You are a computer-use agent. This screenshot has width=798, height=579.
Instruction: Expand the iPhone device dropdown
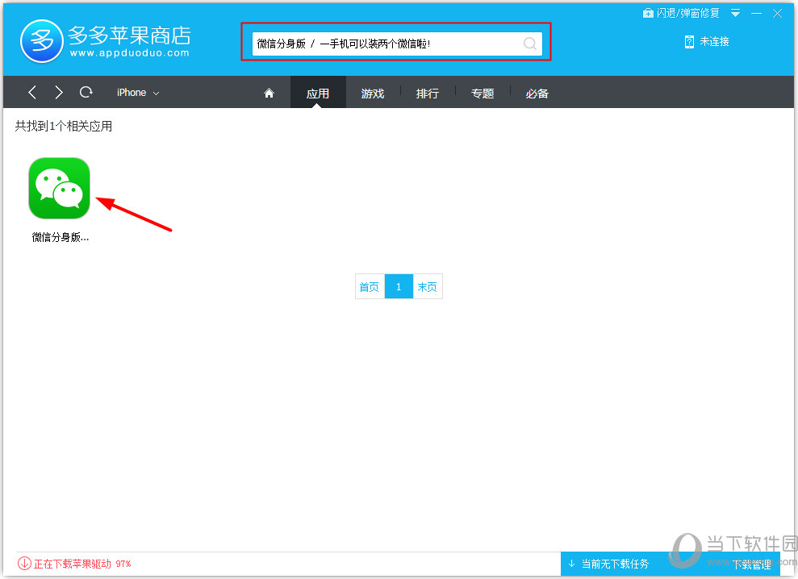(x=138, y=93)
